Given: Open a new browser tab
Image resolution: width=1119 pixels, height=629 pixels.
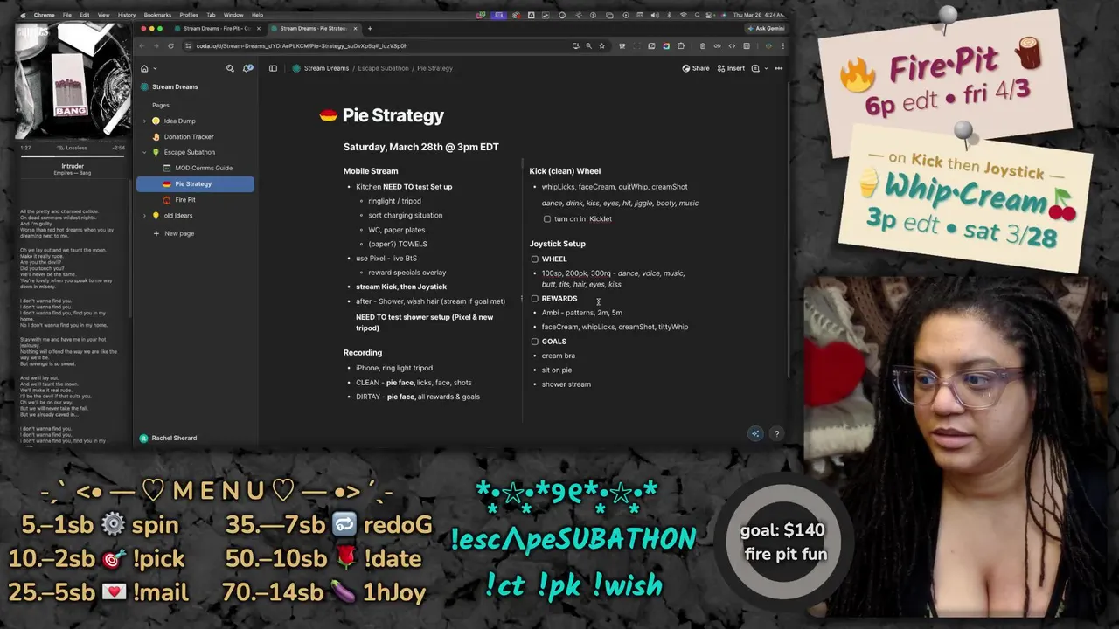Looking at the screenshot, I should pos(369,28).
